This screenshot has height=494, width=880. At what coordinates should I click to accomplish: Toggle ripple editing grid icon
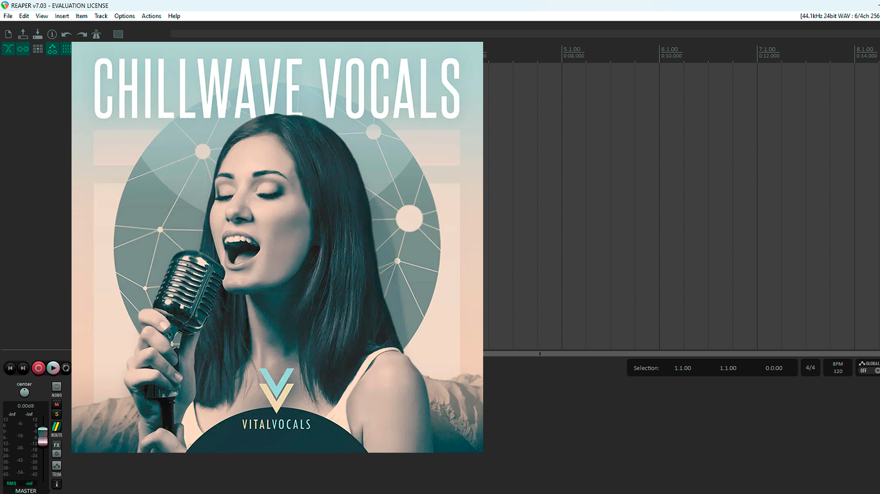tap(37, 49)
